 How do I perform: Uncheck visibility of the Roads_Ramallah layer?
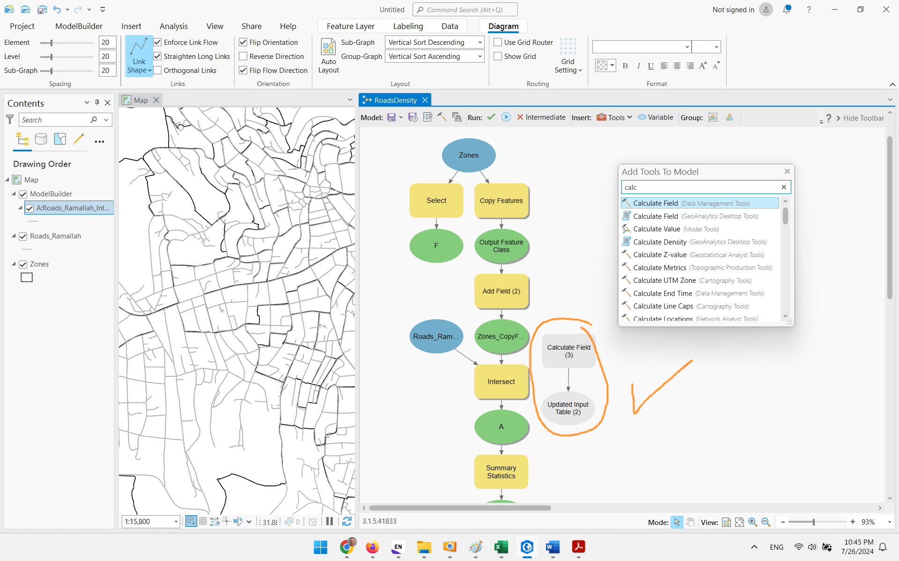pos(23,237)
